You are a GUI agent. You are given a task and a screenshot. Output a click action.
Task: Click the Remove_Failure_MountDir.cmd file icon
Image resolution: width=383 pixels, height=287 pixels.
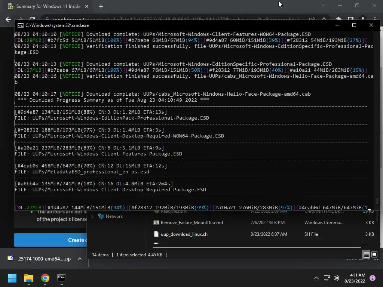(156, 223)
